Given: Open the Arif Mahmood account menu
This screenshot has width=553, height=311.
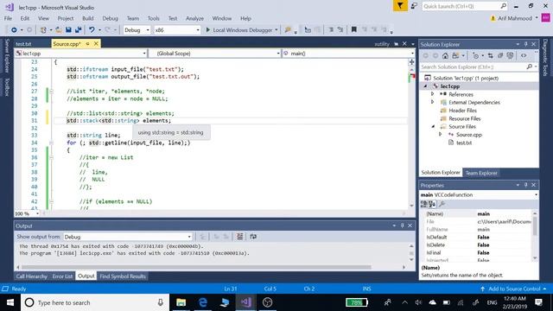Looking at the screenshot, I should pyautogui.click(x=515, y=18).
